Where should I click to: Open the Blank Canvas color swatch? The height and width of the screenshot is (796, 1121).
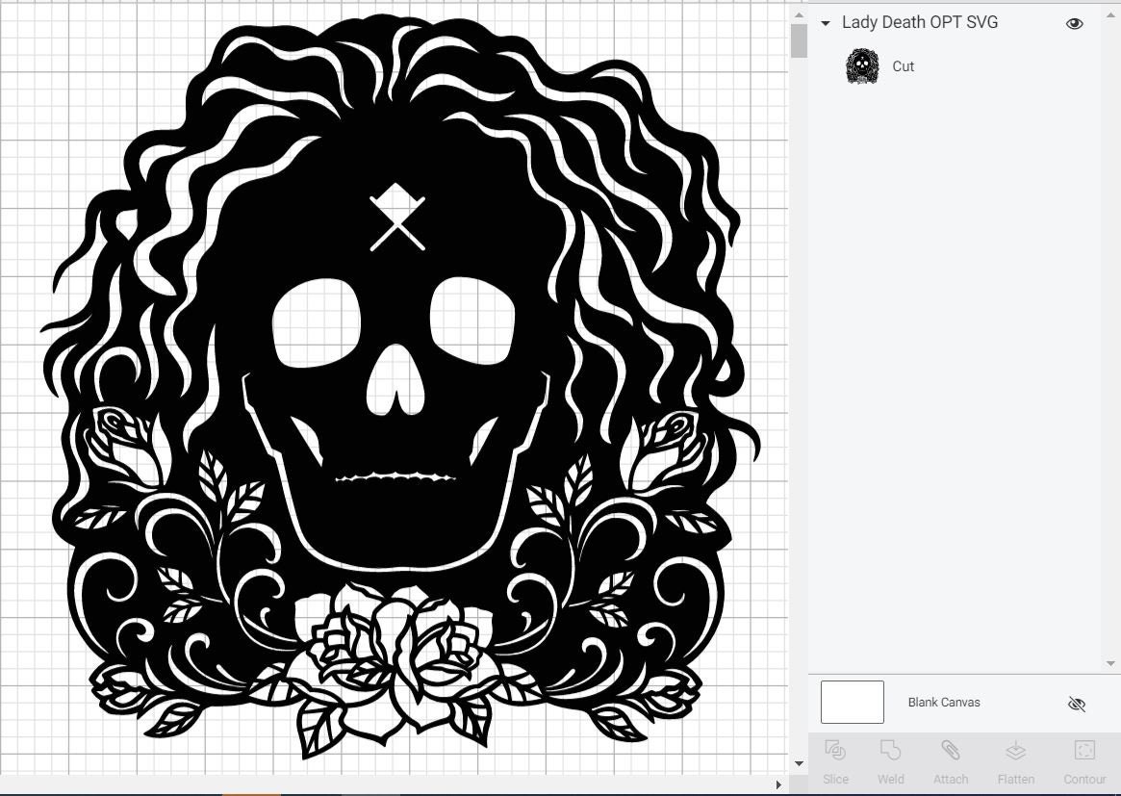click(851, 702)
